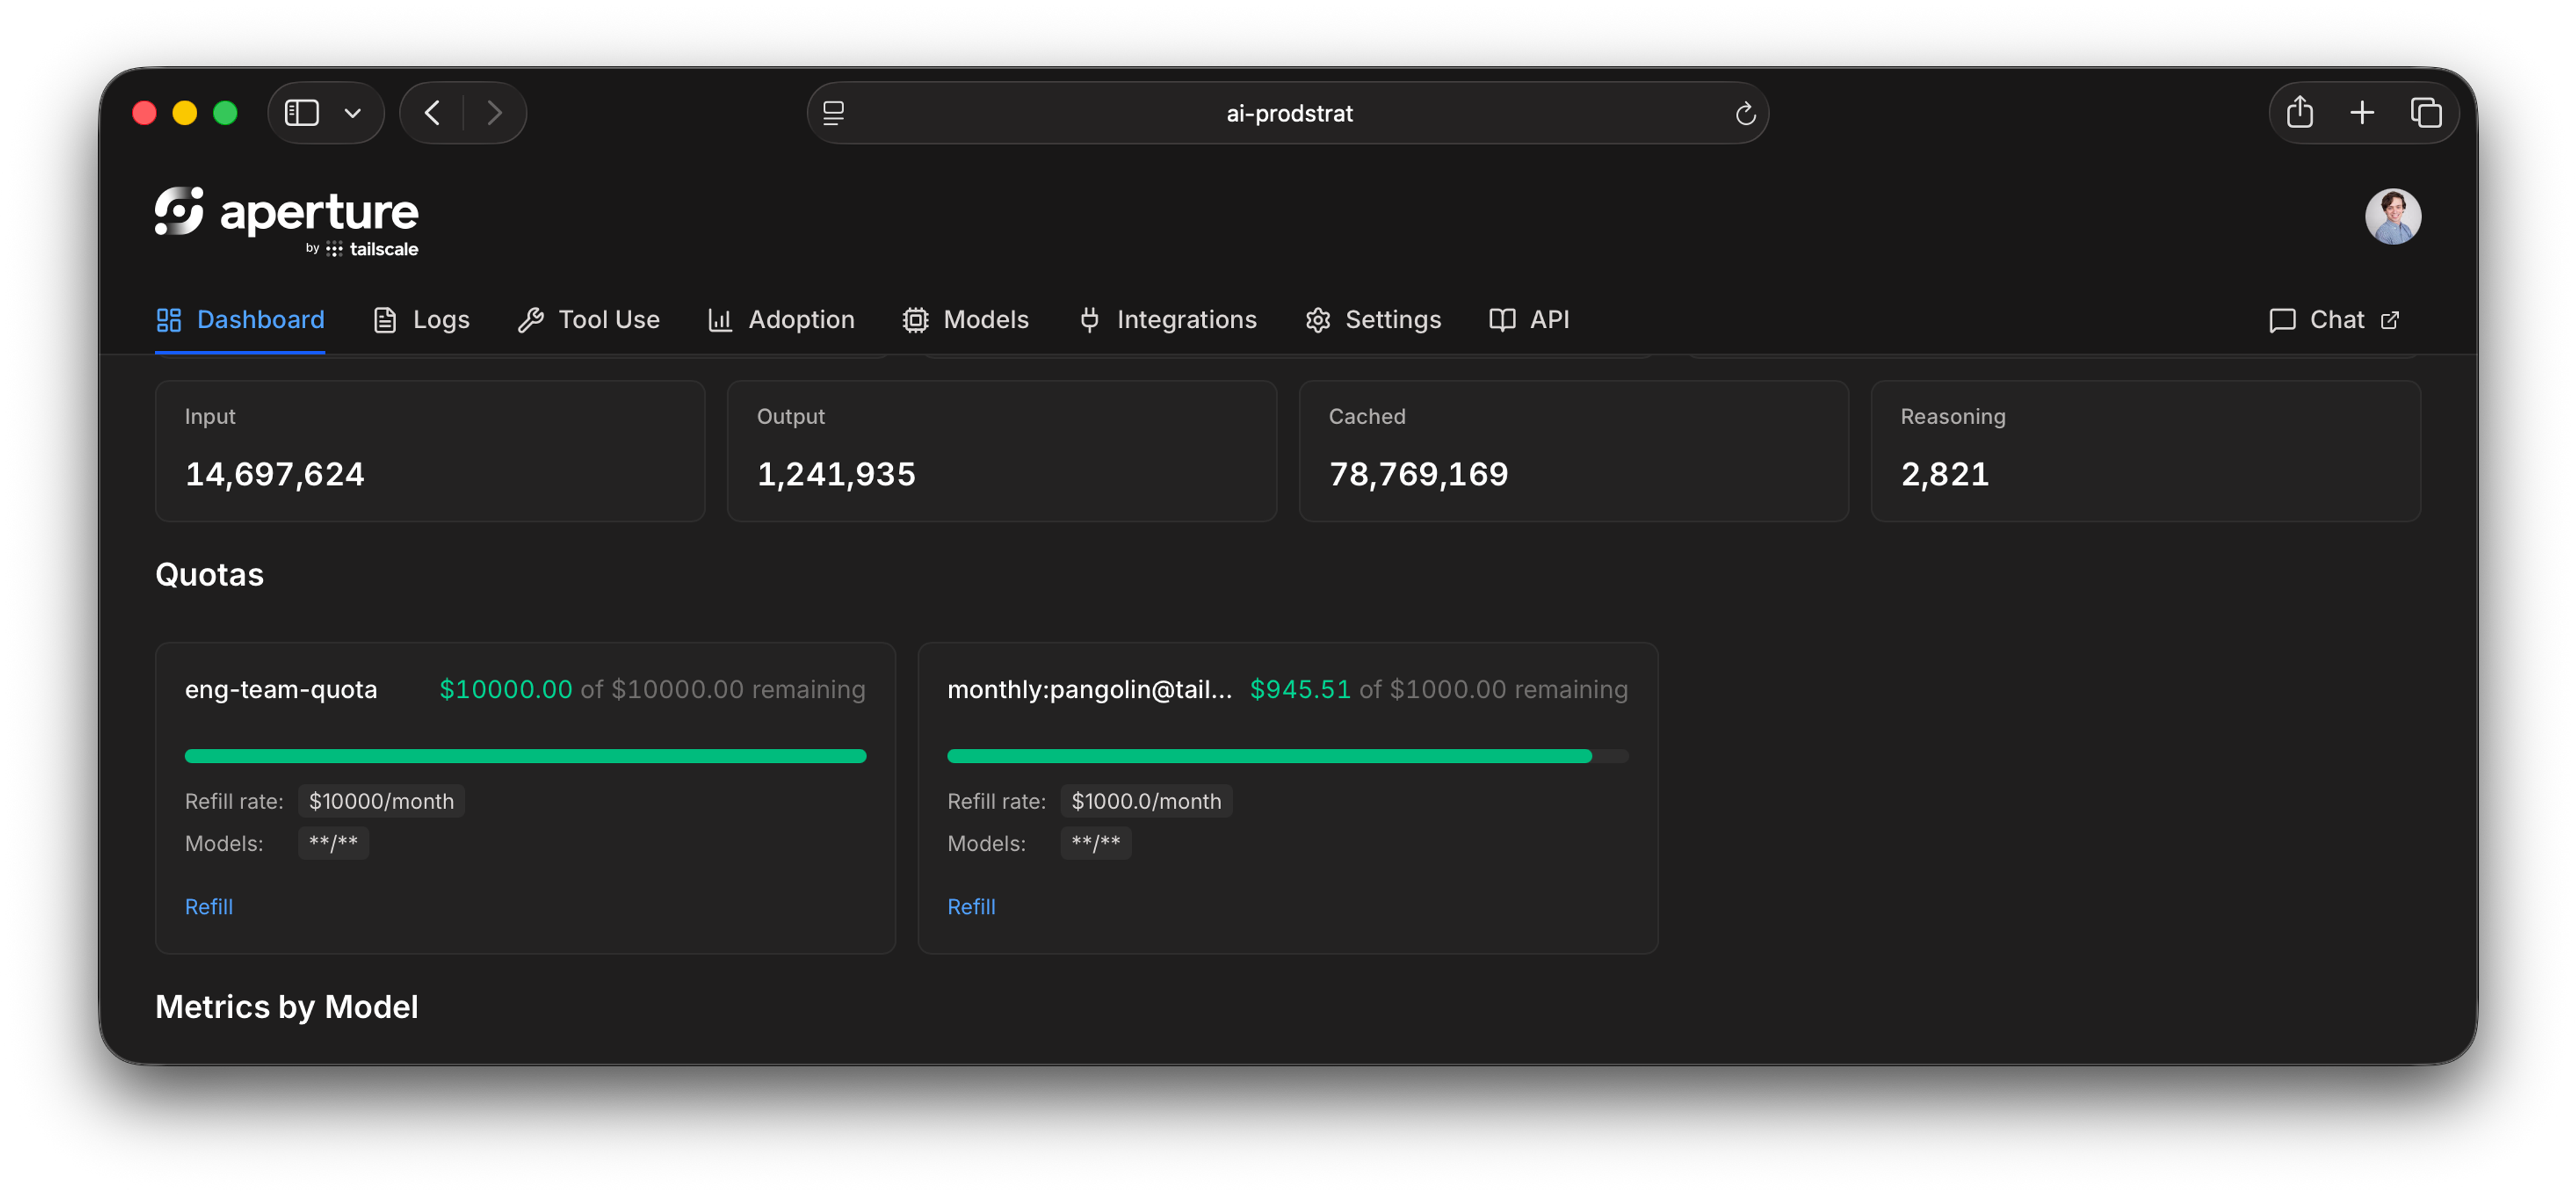The width and height of the screenshot is (2576, 1195).
Task: Go forward in browser history
Action: click(x=494, y=112)
